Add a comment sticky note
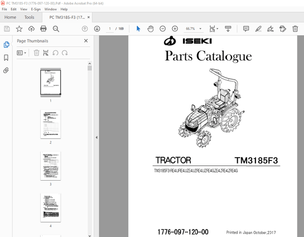 tap(246, 29)
